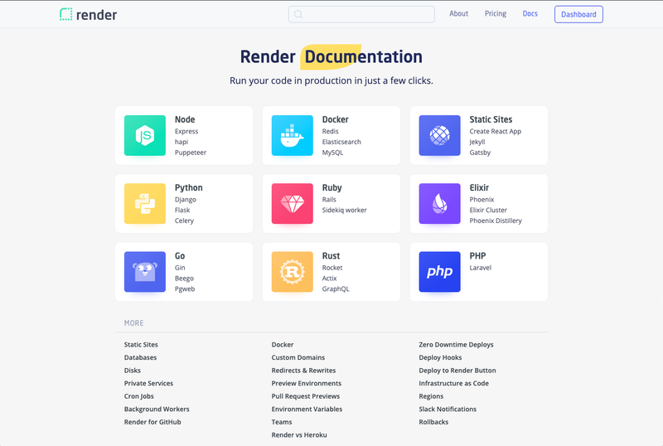Open the Background Workers link
This screenshot has height=446, width=663.
(157, 410)
